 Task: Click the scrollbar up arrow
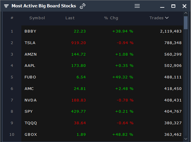(186, 13)
